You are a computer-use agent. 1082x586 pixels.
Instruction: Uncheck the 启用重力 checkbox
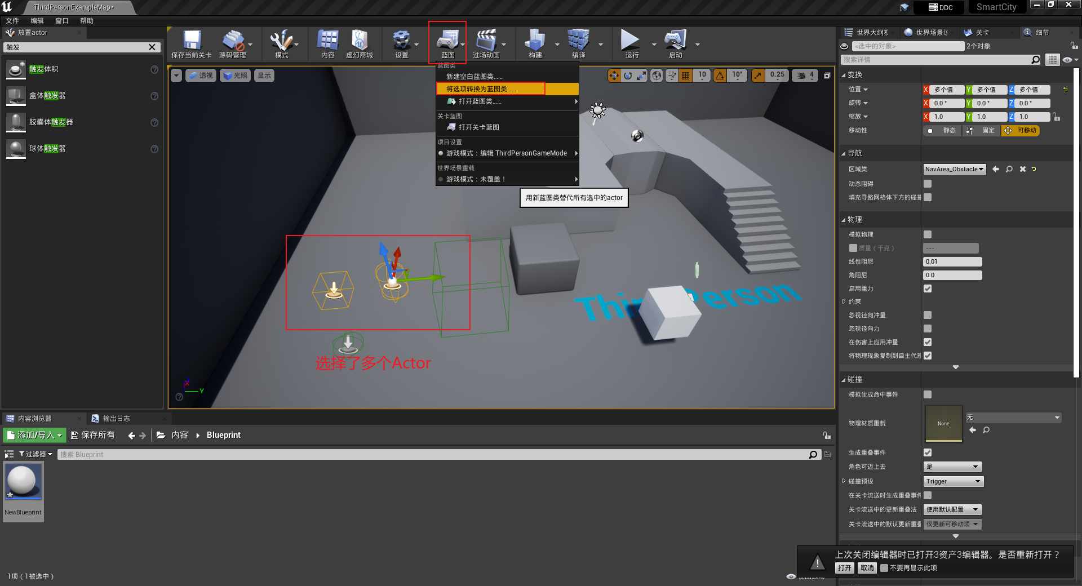(x=927, y=288)
